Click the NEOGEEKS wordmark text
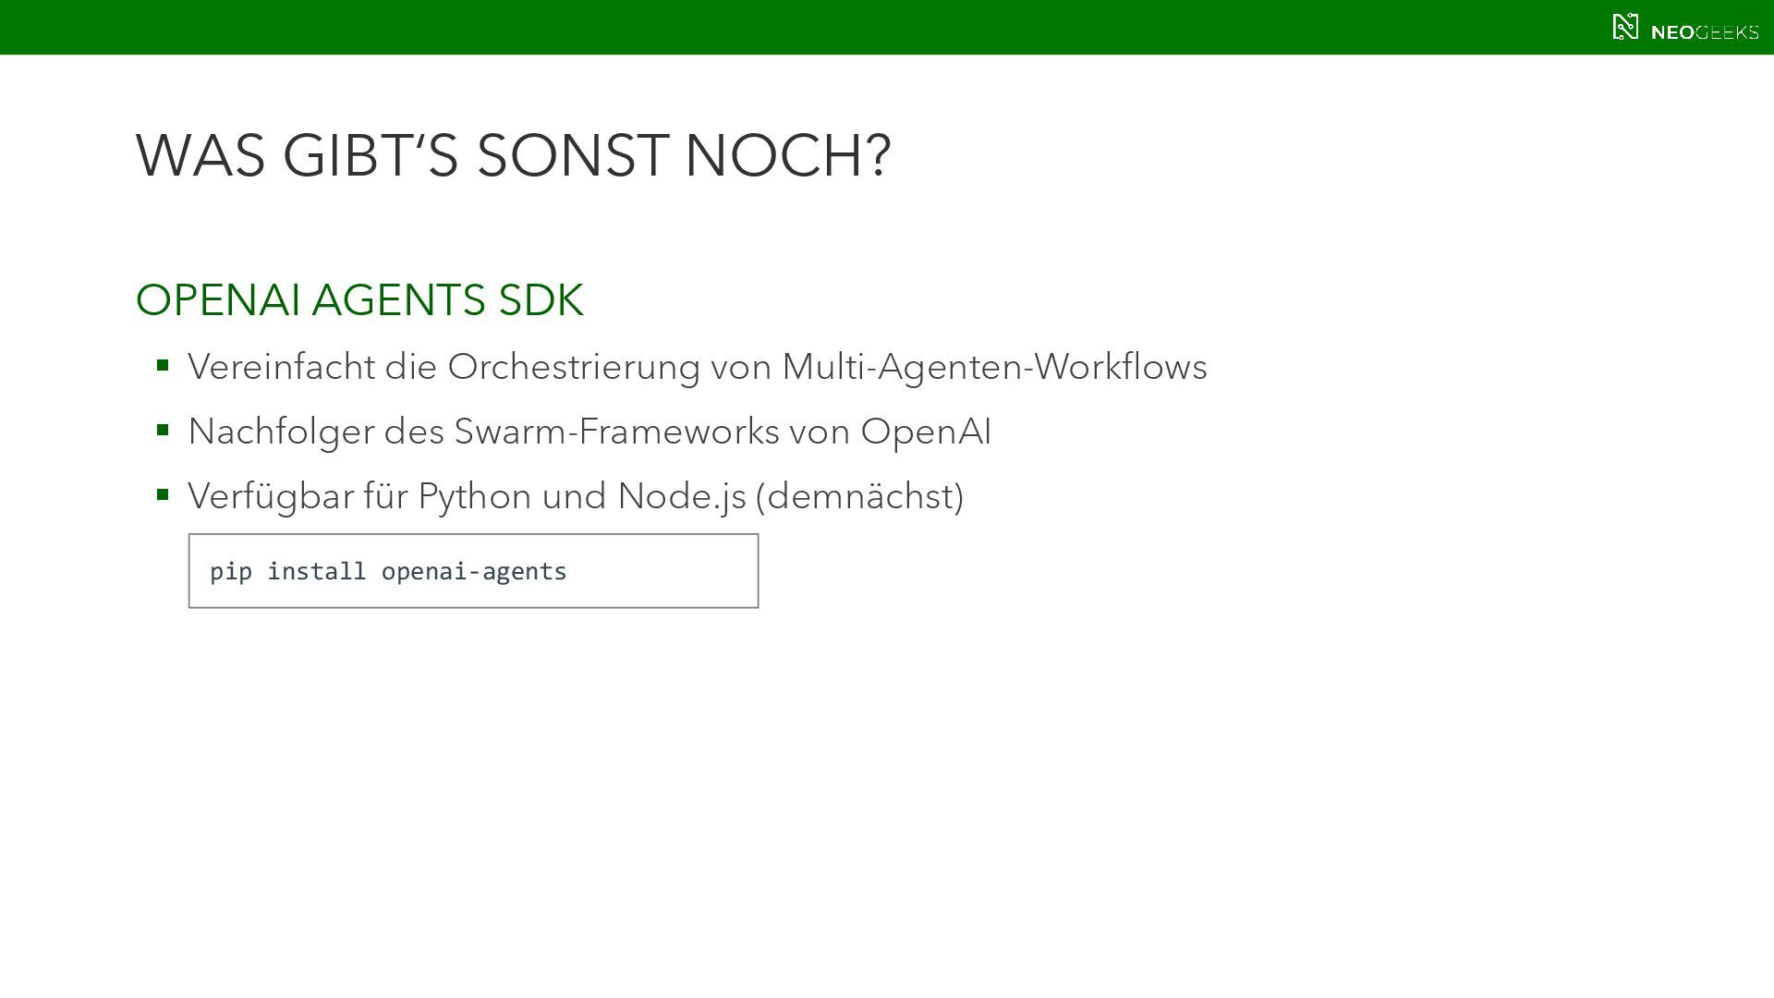1774x998 pixels. coord(1704,32)
